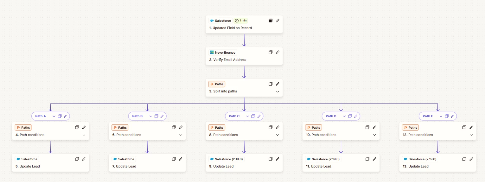The height and width of the screenshot is (182, 485).
Task: Rename Path E with its pencil icon
Action: [452, 116]
